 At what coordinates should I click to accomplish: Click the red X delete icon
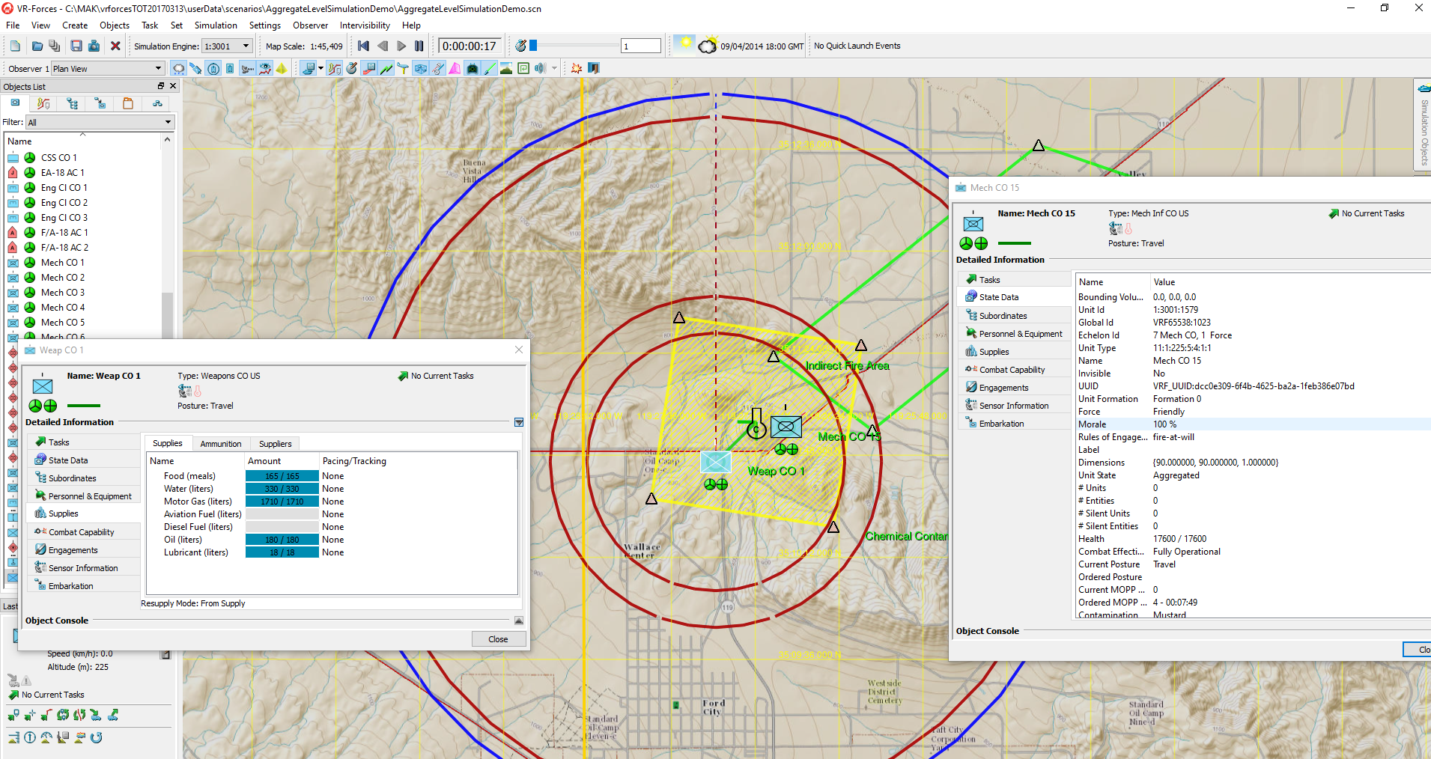coord(115,46)
